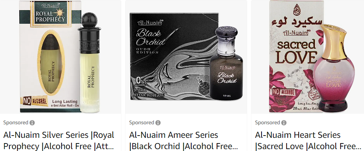Click Sponsored label under Royal Prophecy product

pos(16,122)
